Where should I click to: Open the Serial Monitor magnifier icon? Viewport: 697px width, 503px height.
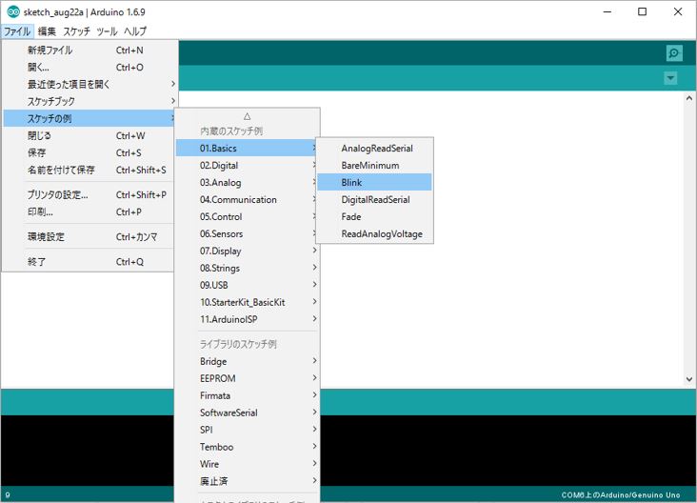point(674,53)
